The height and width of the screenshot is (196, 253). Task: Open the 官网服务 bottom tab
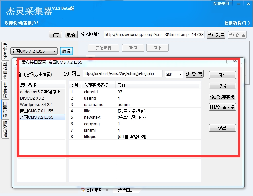coord(94,190)
